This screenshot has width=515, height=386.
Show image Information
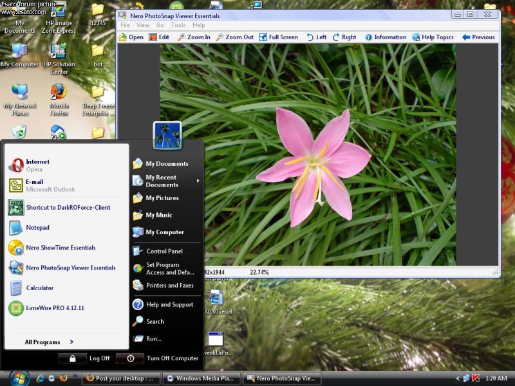pyautogui.click(x=386, y=37)
